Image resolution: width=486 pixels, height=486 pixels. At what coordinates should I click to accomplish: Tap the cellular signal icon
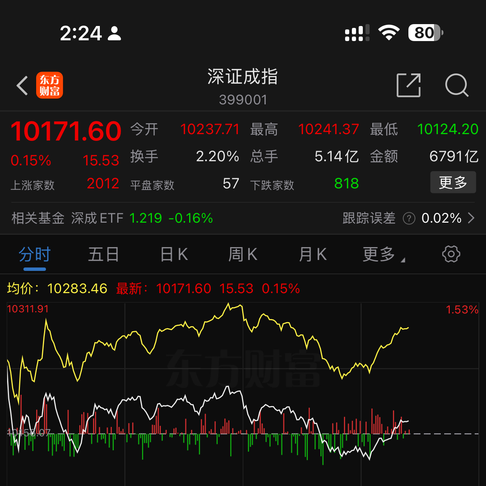pos(357,33)
